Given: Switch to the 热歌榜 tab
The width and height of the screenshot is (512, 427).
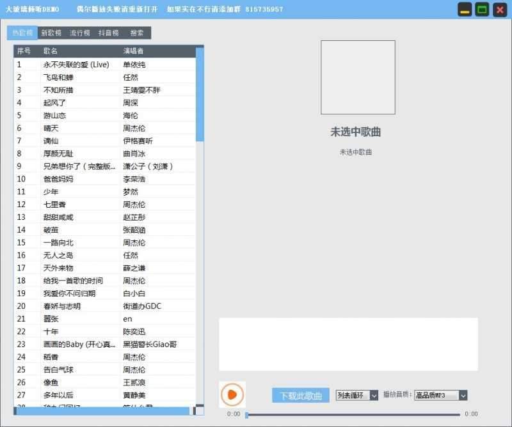Looking at the screenshot, I should click(x=21, y=32).
